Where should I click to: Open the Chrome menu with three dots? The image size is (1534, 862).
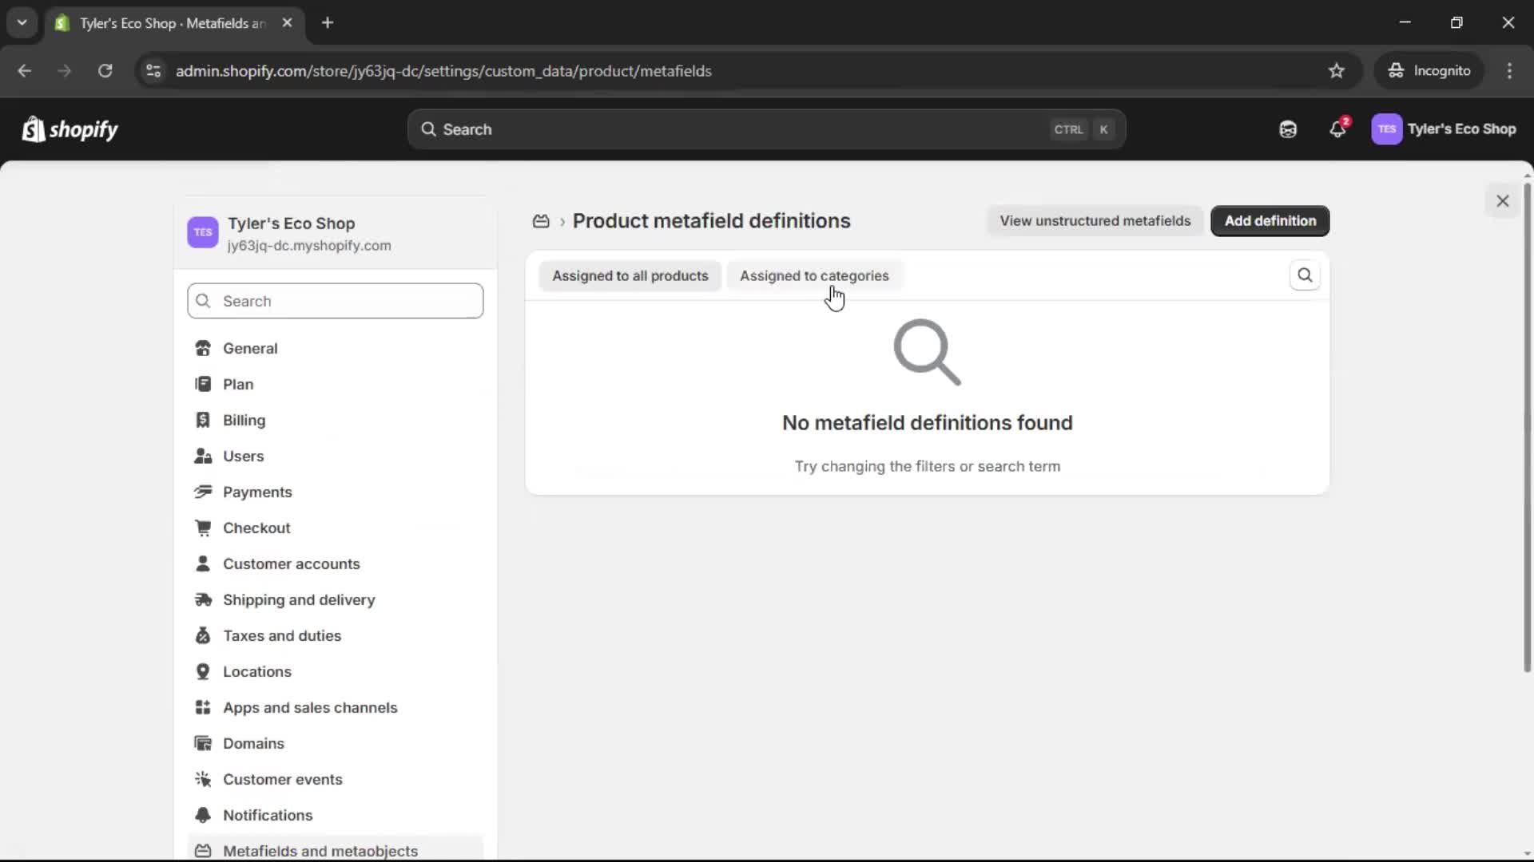[x=1510, y=71]
